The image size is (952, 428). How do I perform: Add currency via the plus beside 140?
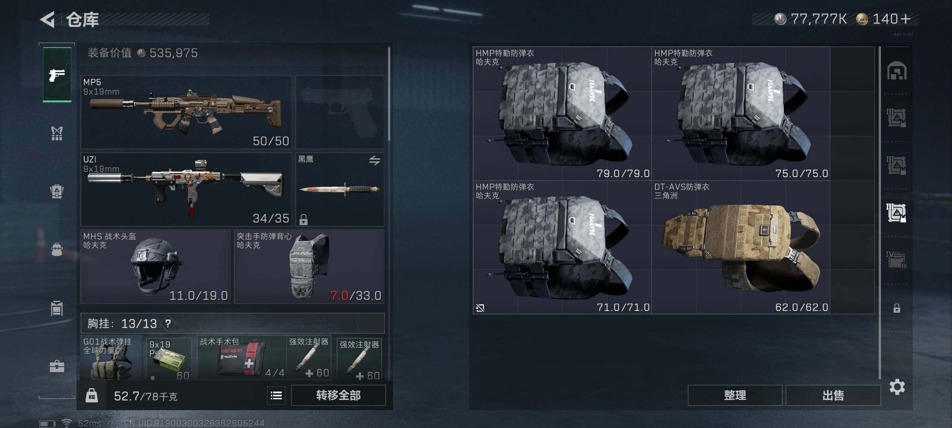(x=906, y=19)
